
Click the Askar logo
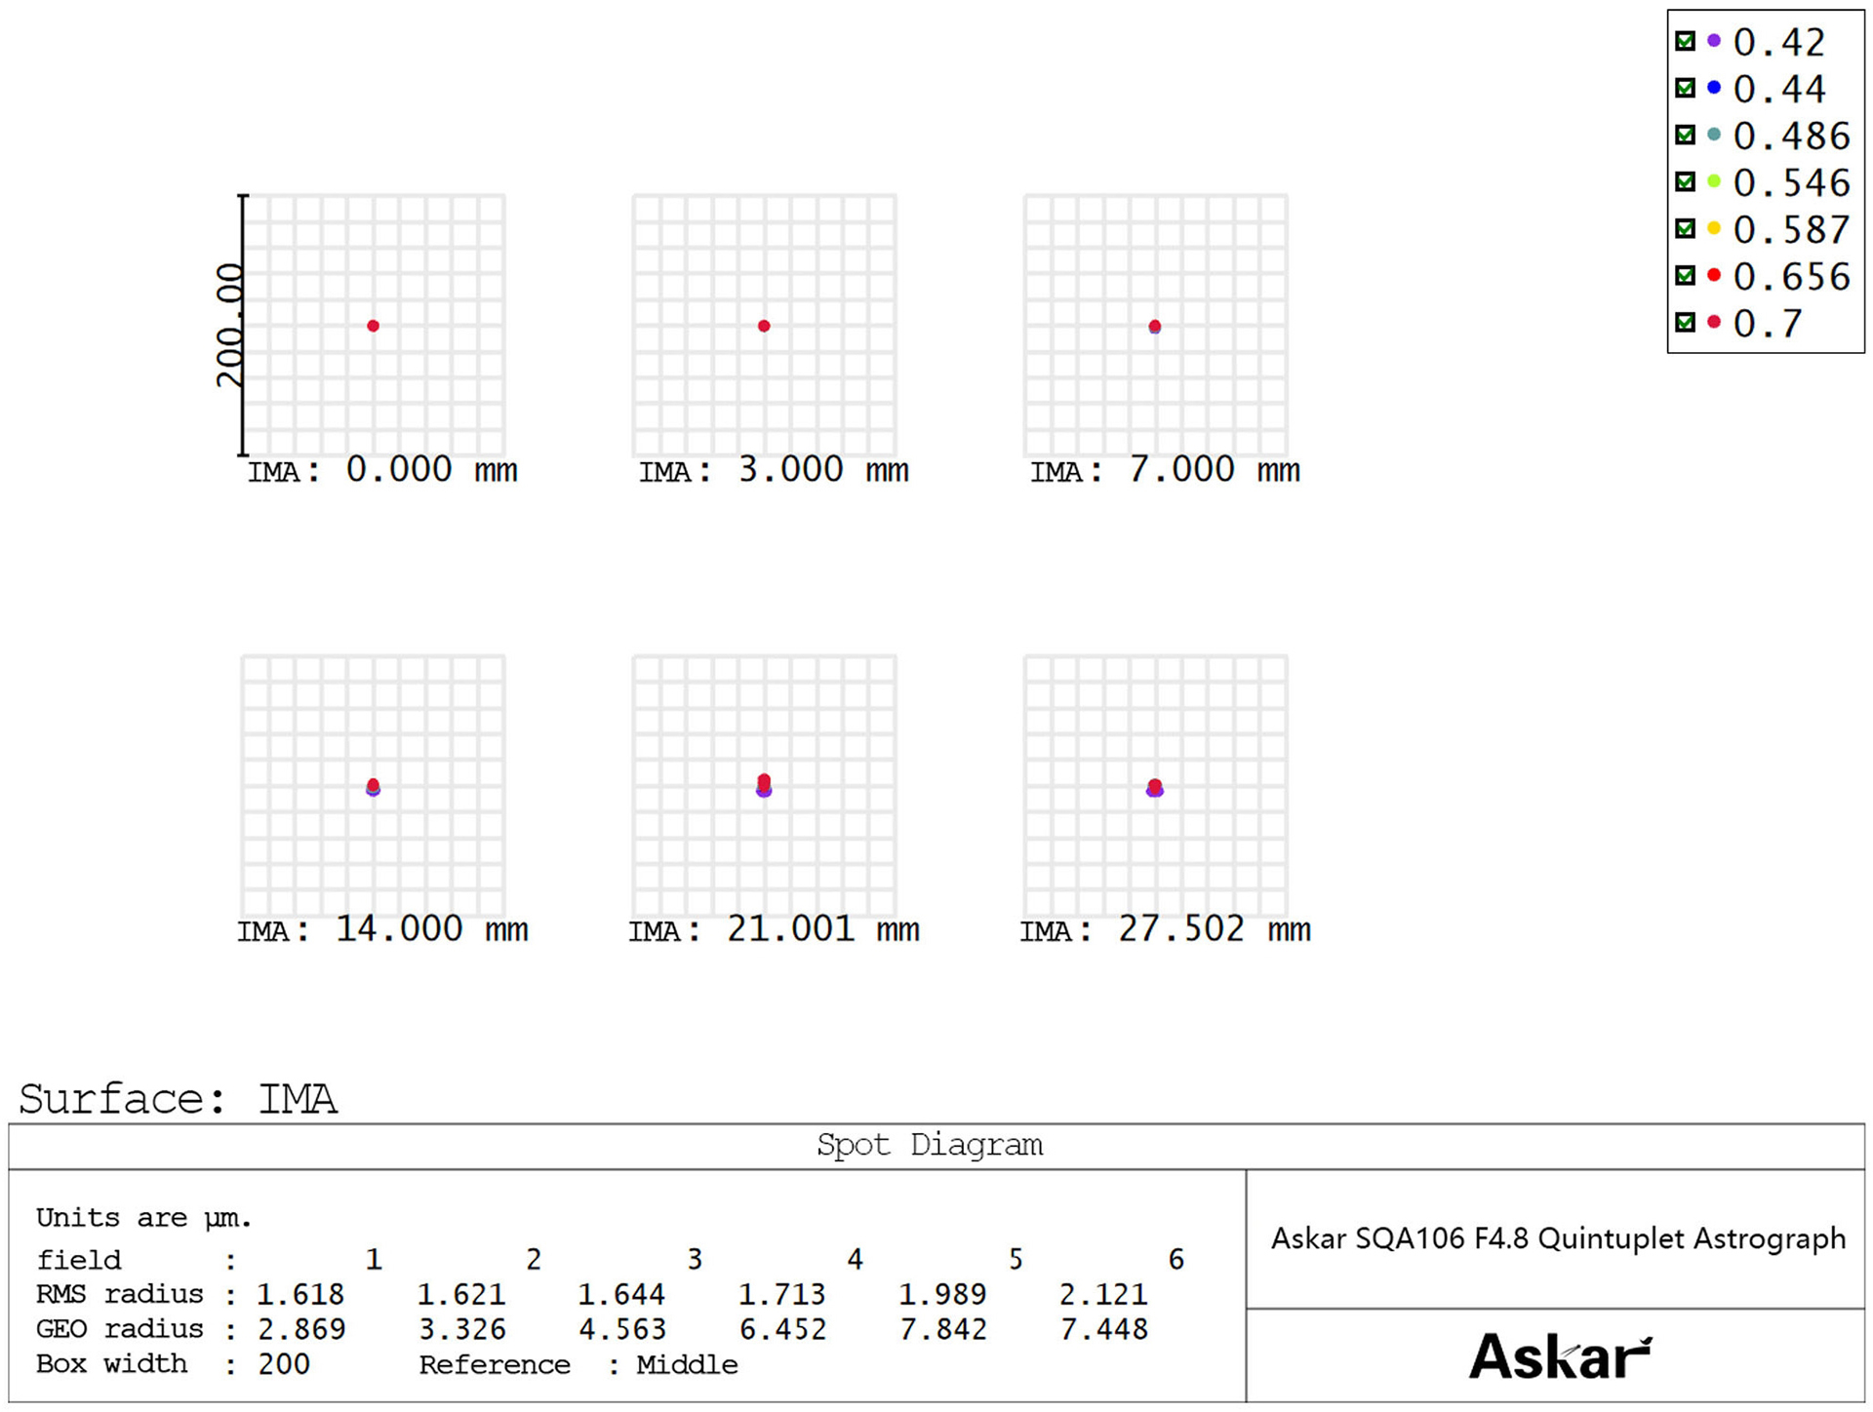point(1559,1356)
